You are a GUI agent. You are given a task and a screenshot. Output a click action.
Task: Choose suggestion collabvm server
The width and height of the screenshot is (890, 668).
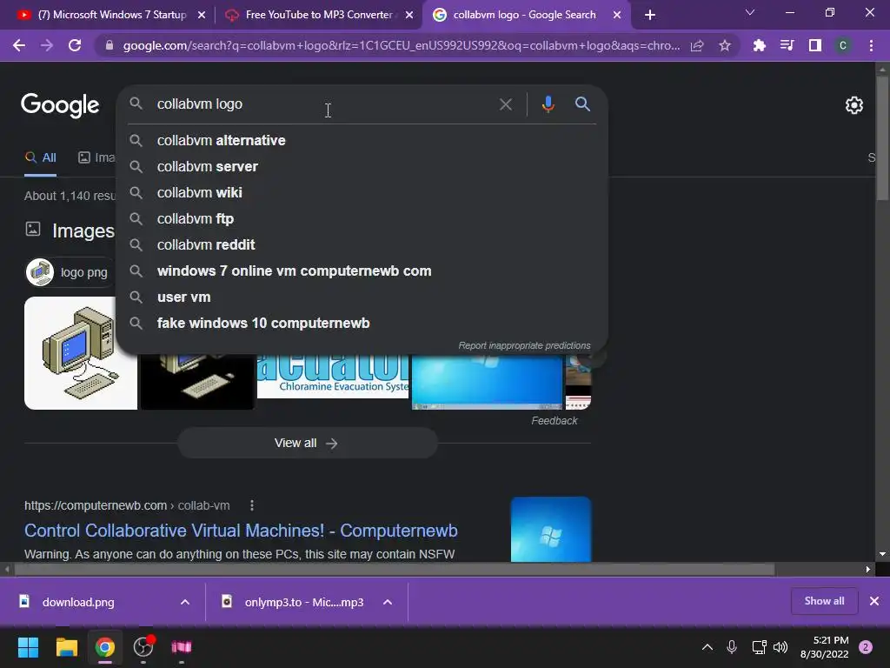tap(362, 166)
